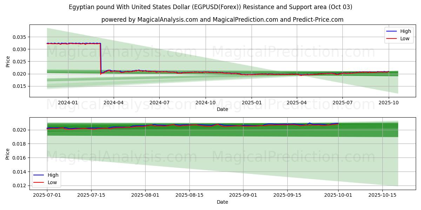The height and width of the screenshot is (210, 421).
Task: Click the 2025-10 tick on top x-axis
Action: tap(388, 103)
